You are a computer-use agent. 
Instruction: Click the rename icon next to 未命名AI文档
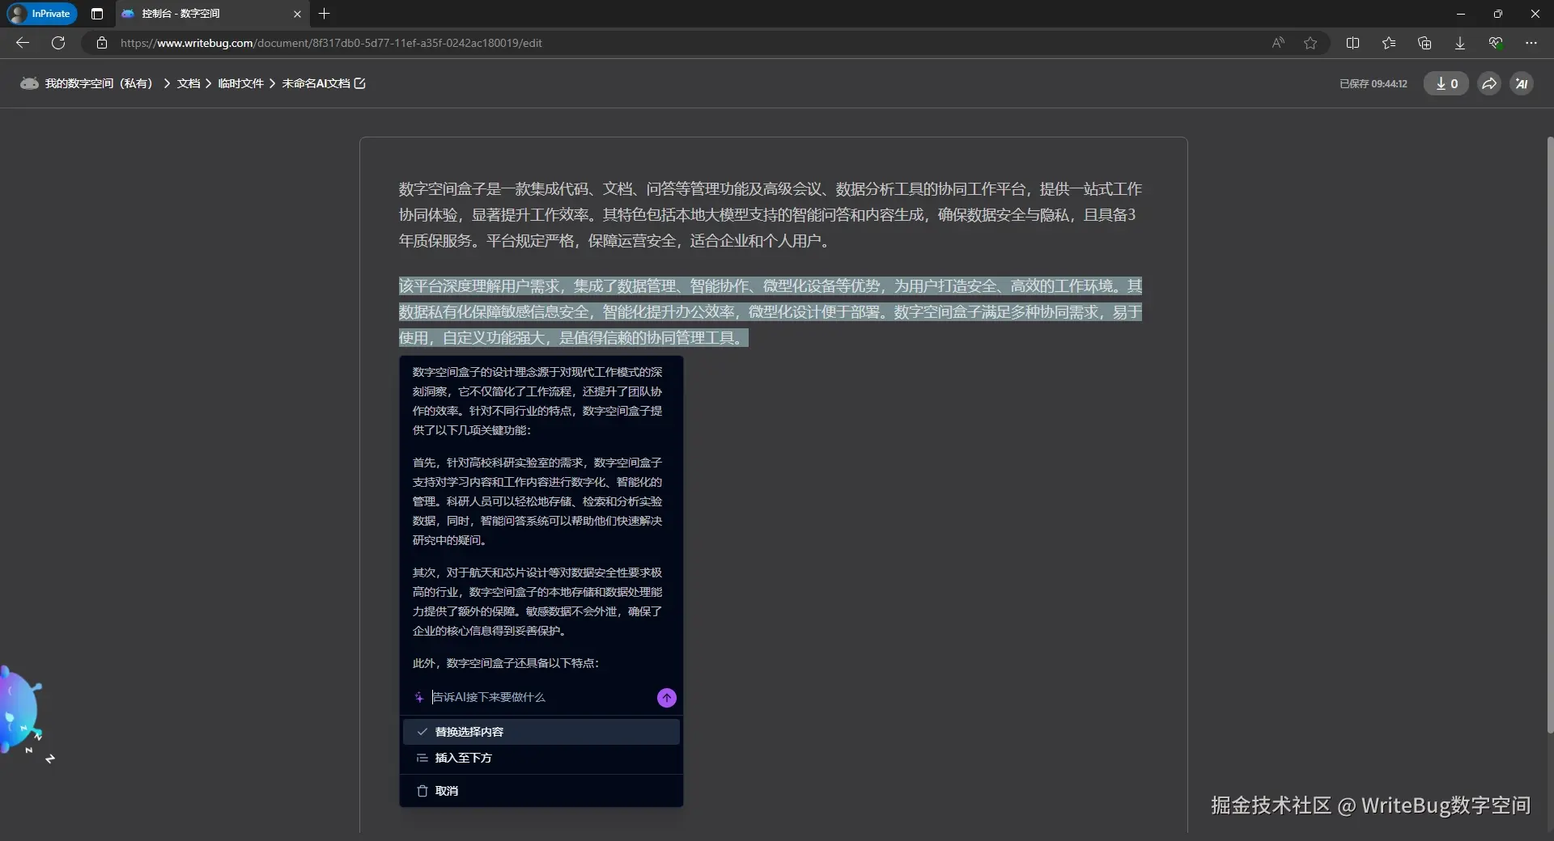359,83
